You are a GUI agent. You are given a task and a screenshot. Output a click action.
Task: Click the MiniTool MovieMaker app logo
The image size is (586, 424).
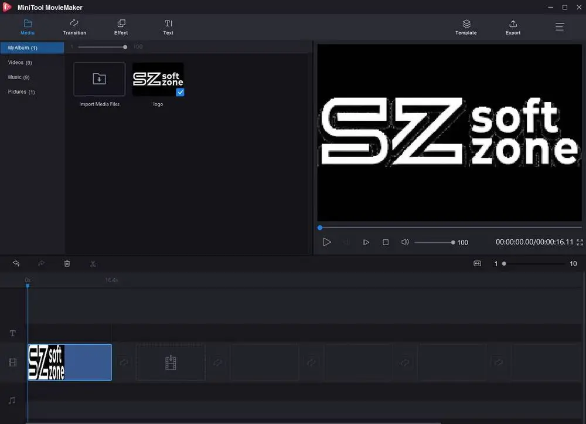pyautogui.click(x=7, y=7)
